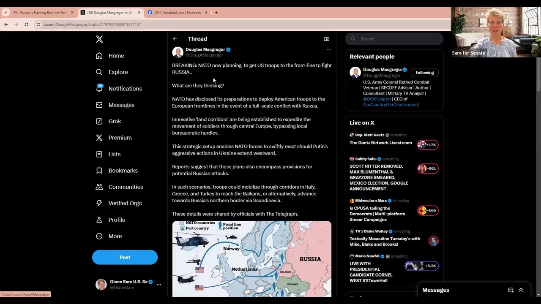The image size is (541, 304).
Task: Open Profile person icon in sidebar
Action: click(x=99, y=220)
